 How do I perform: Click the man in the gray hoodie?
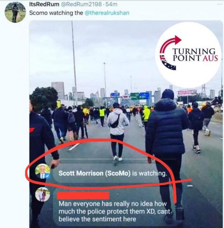(x=117, y=134)
